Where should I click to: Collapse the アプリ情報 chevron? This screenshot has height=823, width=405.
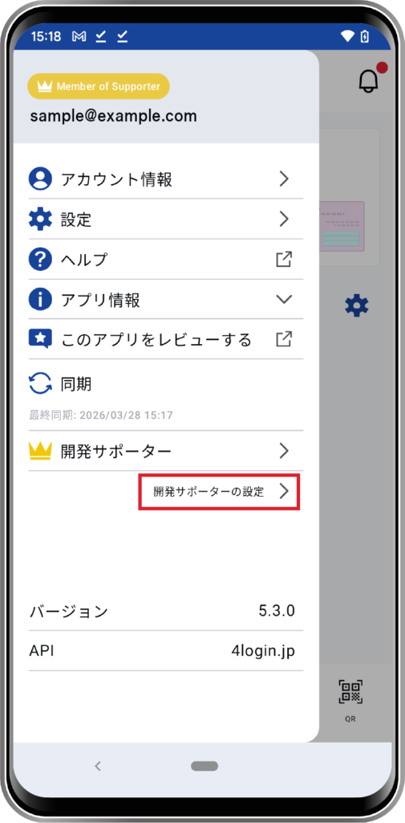284,299
